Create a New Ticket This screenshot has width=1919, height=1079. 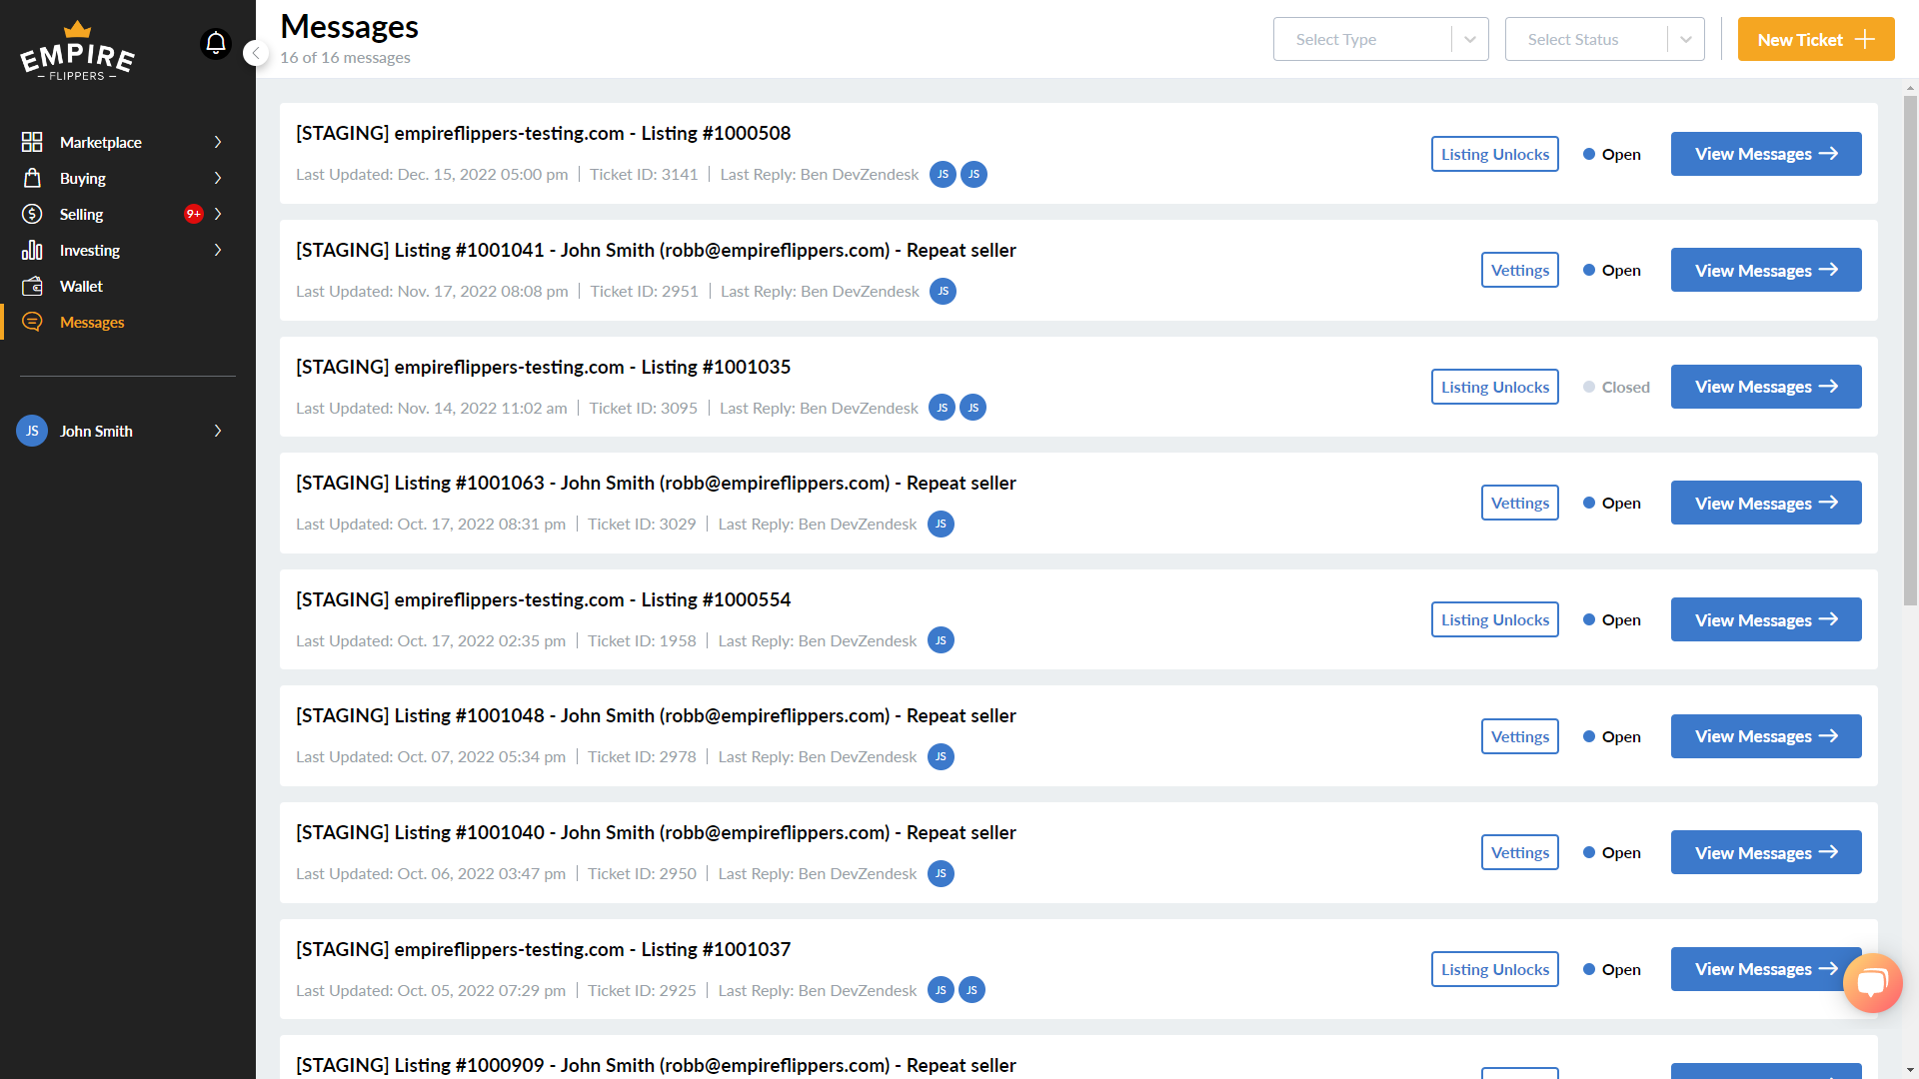1816,39
